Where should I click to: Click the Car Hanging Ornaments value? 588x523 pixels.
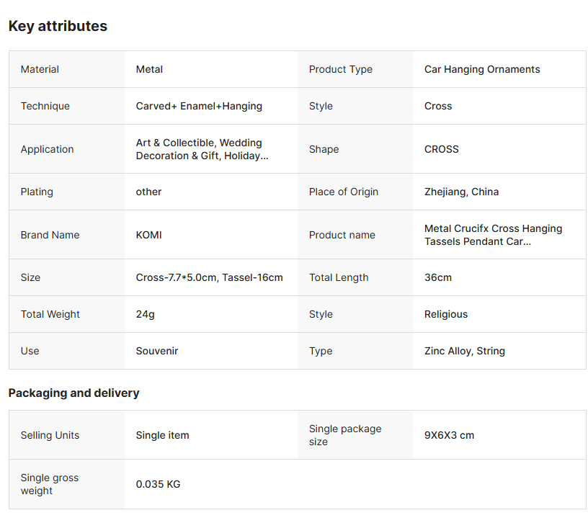click(481, 69)
